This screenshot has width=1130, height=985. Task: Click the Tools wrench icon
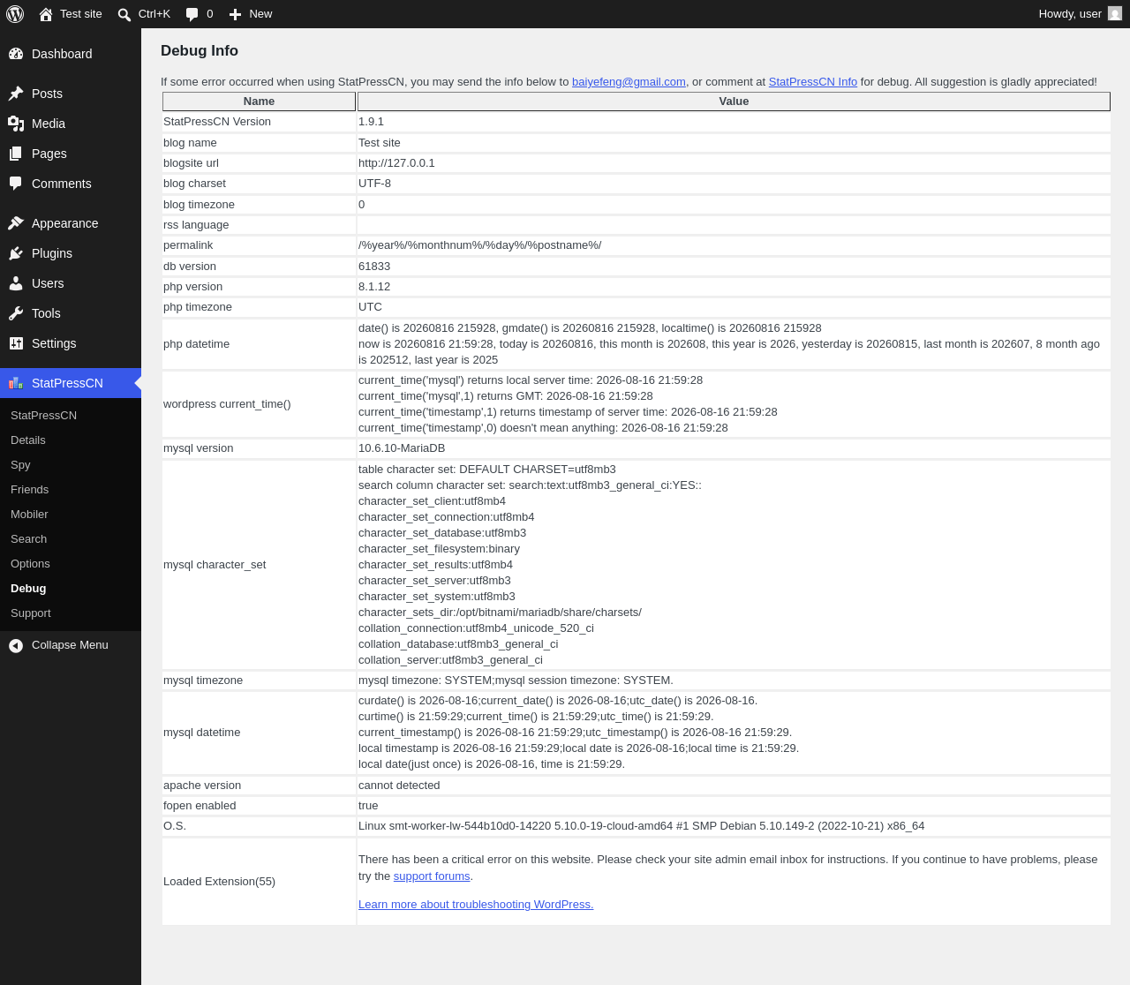(16, 313)
